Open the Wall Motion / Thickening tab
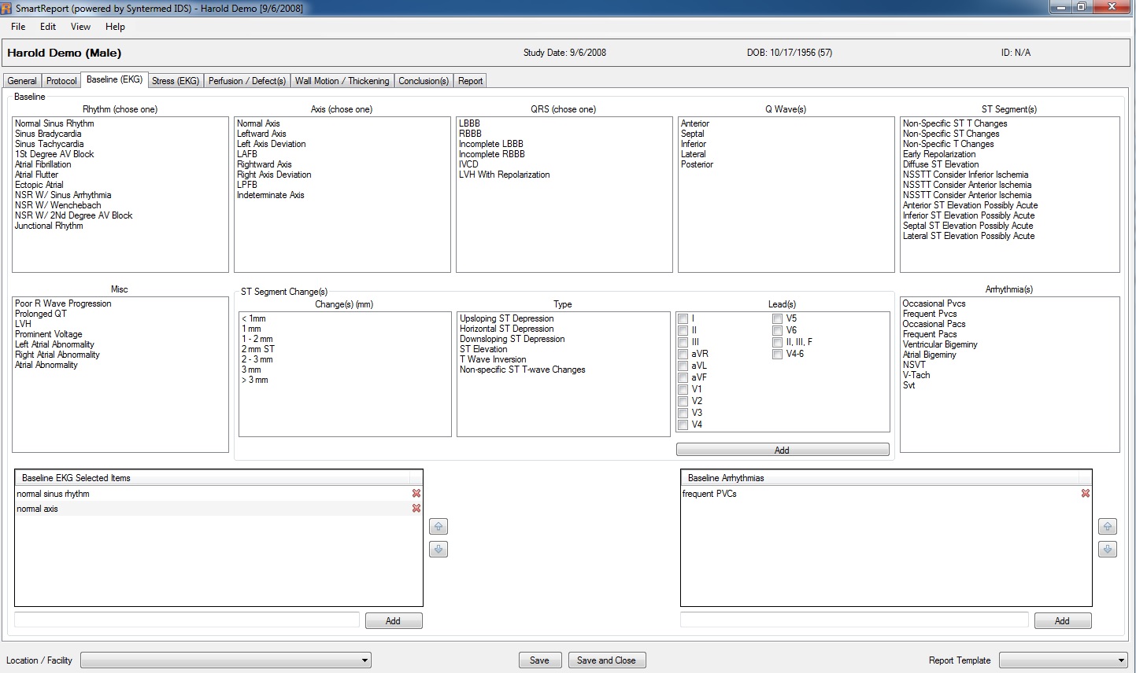1136x673 pixels. [342, 81]
